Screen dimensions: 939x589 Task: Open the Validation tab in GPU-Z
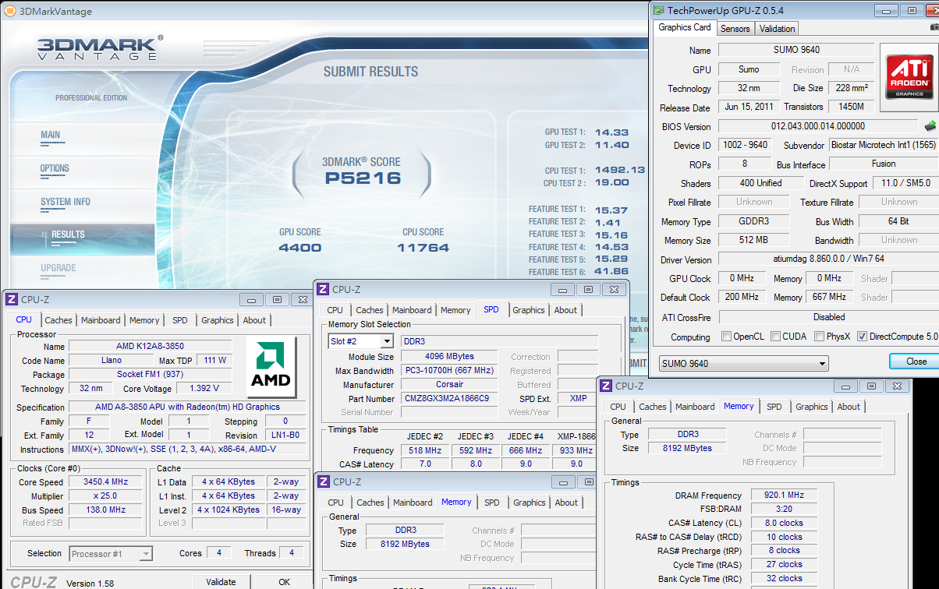coord(777,29)
